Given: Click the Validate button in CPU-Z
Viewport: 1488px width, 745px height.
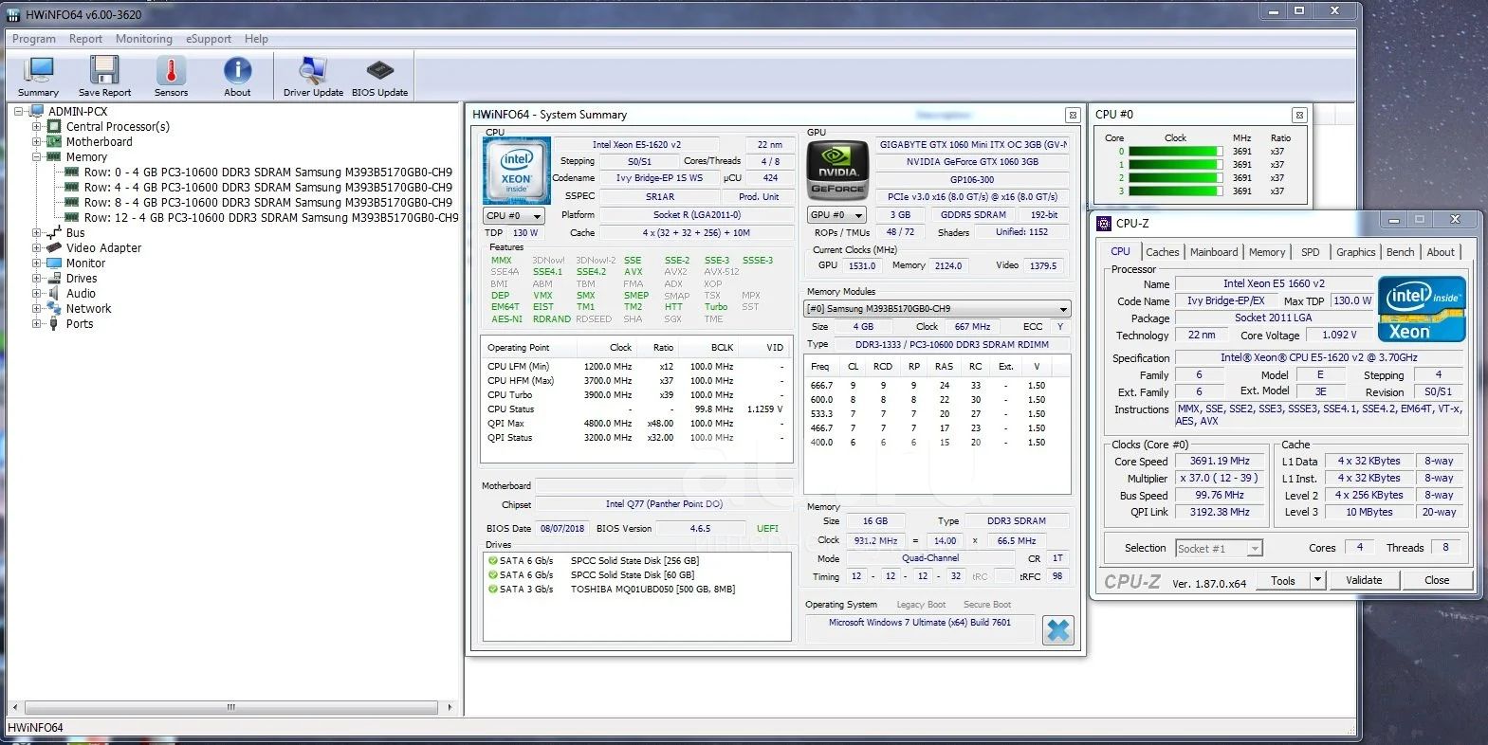Looking at the screenshot, I should 1364,580.
